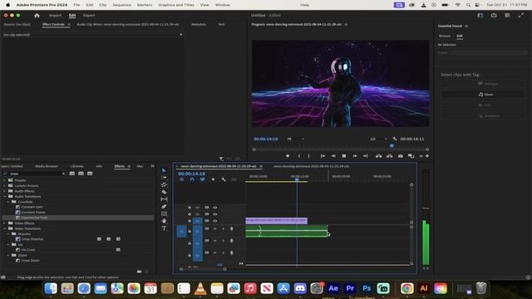The width and height of the screenshot is (532, 299).
Task: Click the Lift button
Action: tap(379, 156)
